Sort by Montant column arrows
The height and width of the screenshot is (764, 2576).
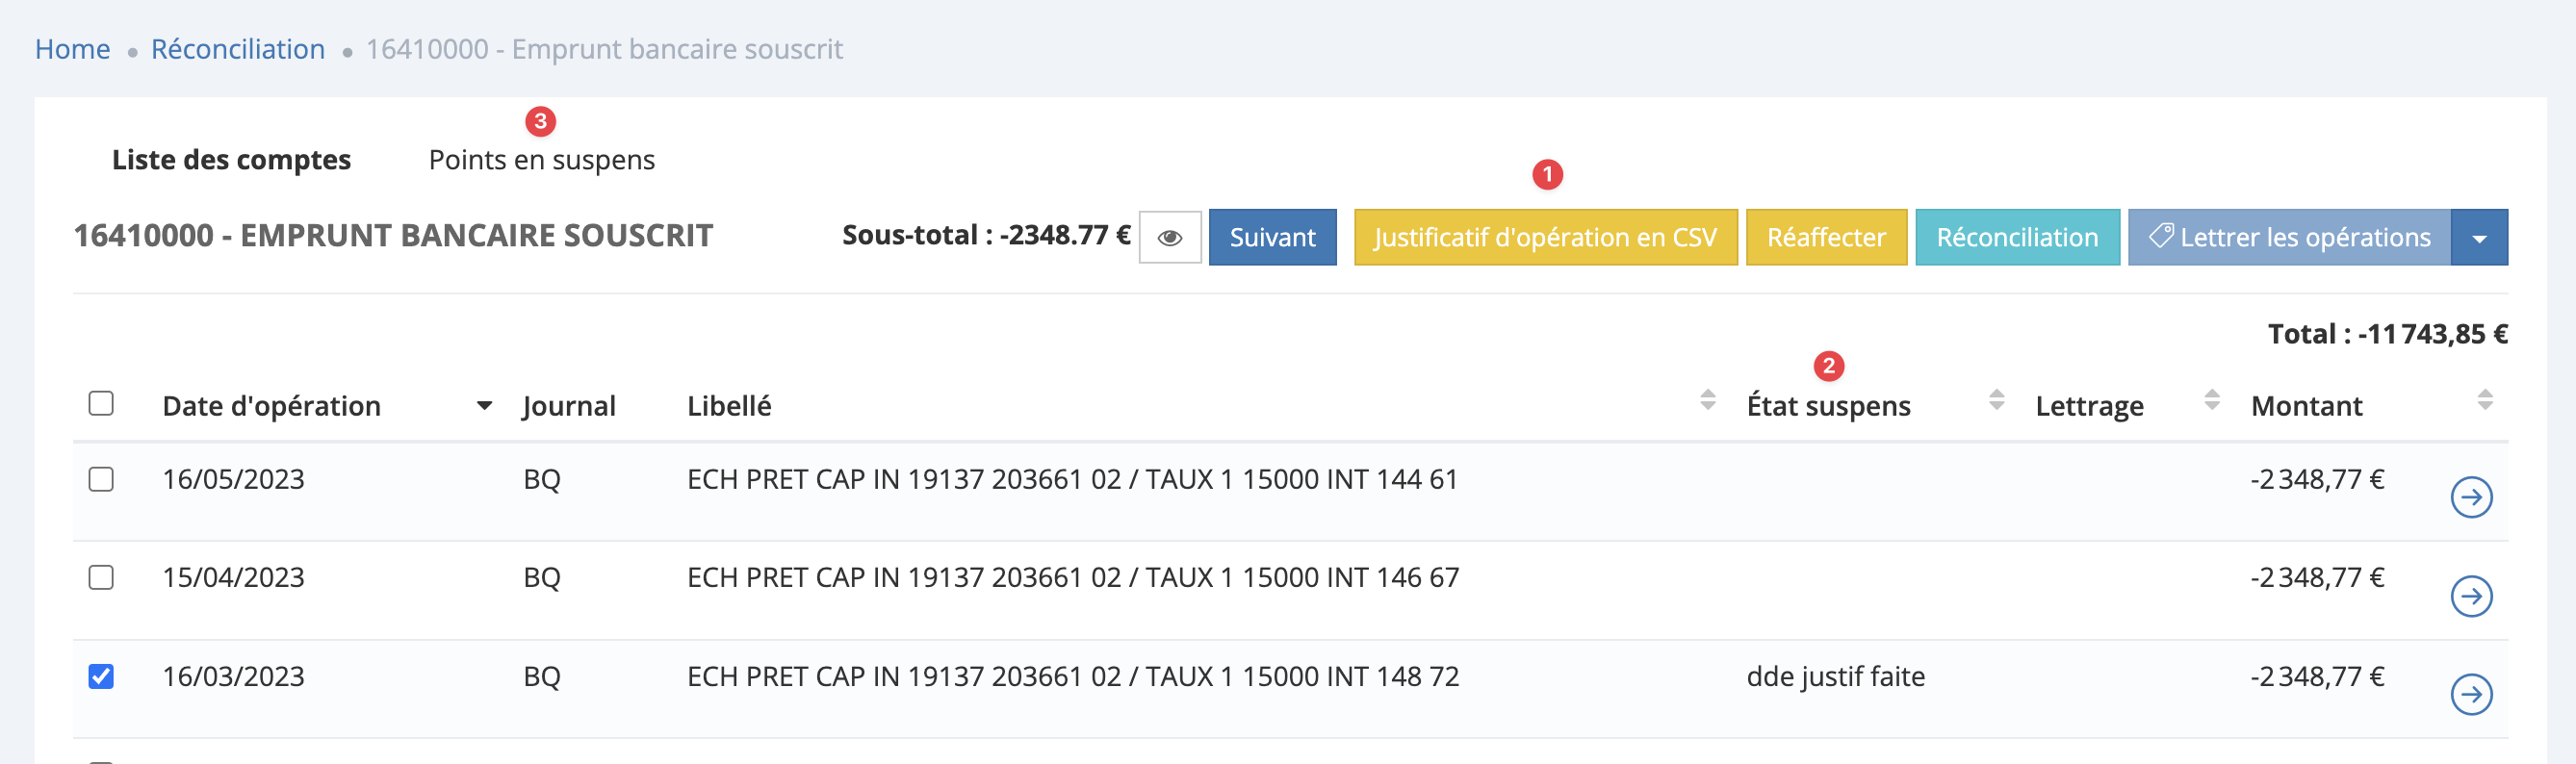click(x=2485, y=400)
